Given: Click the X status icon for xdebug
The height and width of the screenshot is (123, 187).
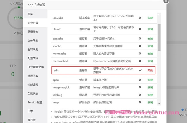Looking at the screenshot, I should point(140,94).
